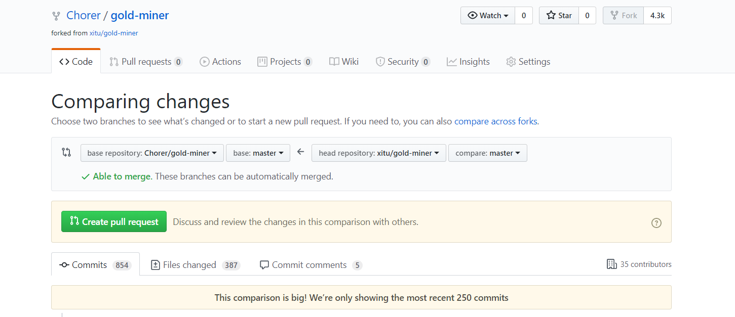Follow the compare across forks link

tap(495, 121)
